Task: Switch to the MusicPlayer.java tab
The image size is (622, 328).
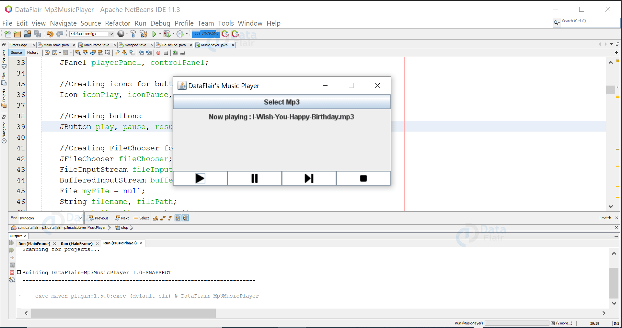Action: 214,45
